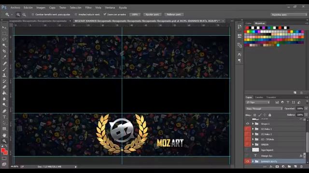Click the Zoom Out option icon
This screenshot has height=173, width=309.
click(x=24, y=14)
